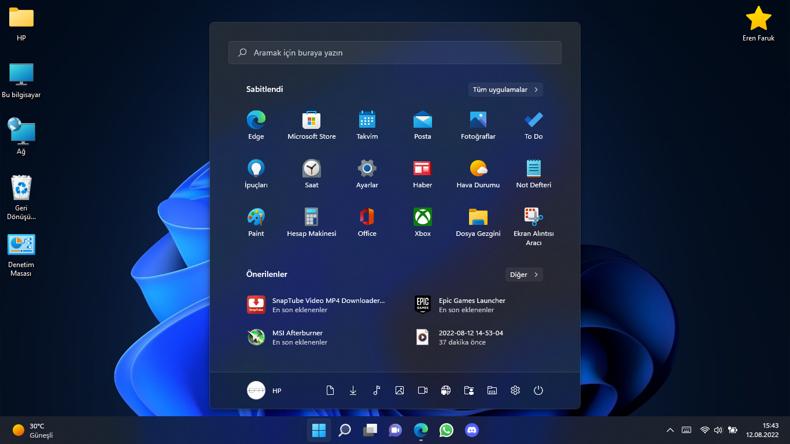Open the Haber news app
790x444 pixels.
[423, 174]
